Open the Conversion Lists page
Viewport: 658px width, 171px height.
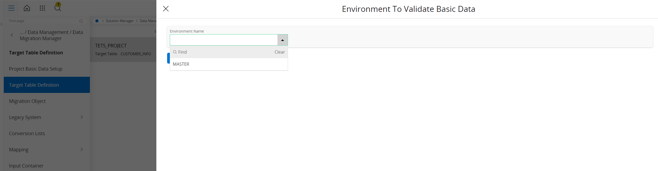point(27,133)
